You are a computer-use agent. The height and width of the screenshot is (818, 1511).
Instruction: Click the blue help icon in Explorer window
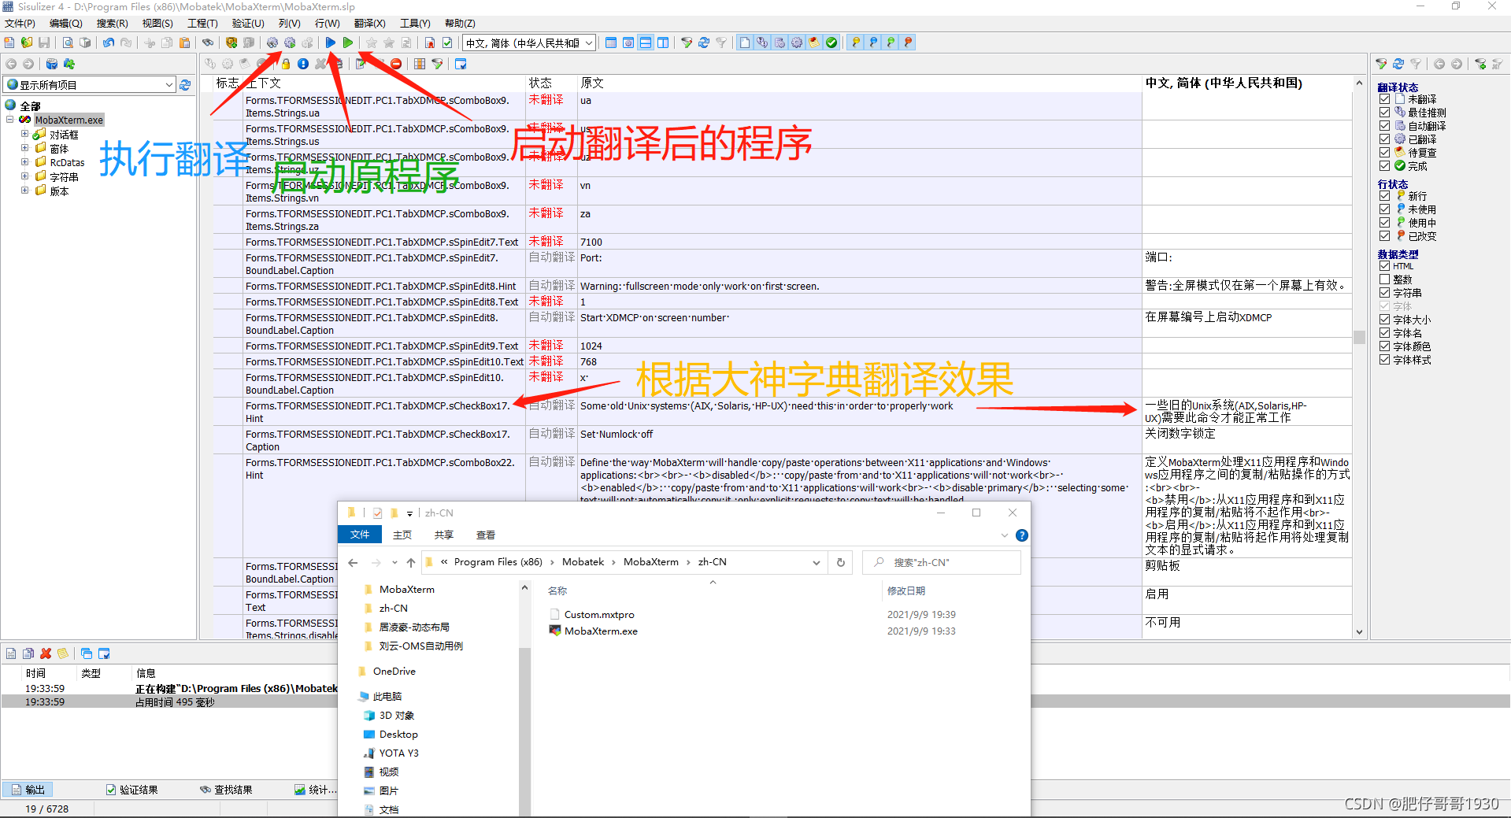[1022, 535]
